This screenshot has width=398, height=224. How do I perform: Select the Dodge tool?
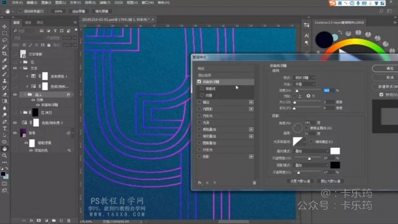pyautogui.click(x=5, y=115)
